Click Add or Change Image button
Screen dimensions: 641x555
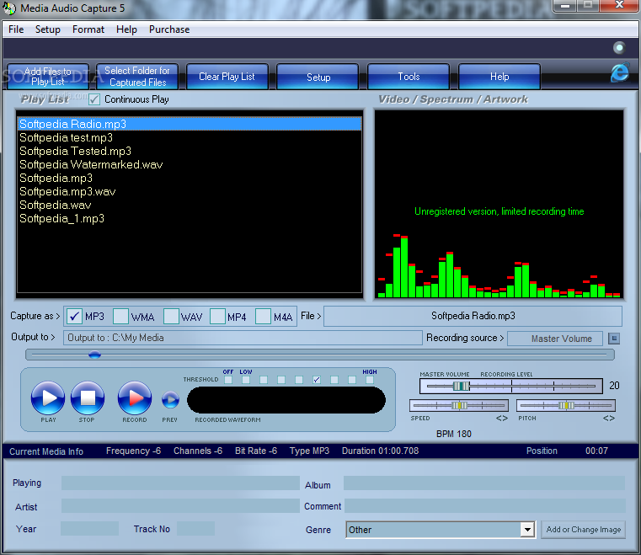coord(584,530)
